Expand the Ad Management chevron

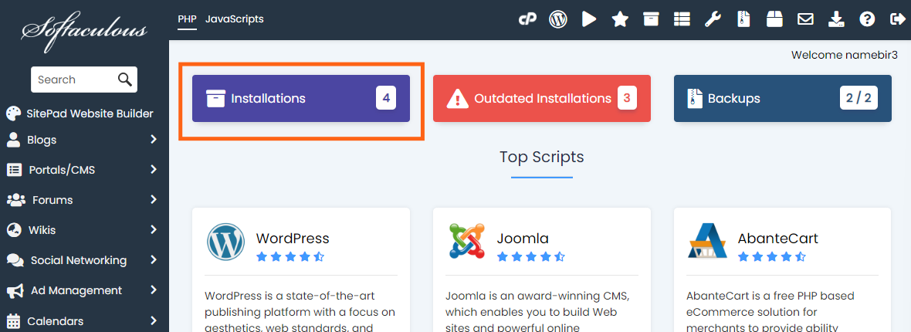[x=154, y=290]
